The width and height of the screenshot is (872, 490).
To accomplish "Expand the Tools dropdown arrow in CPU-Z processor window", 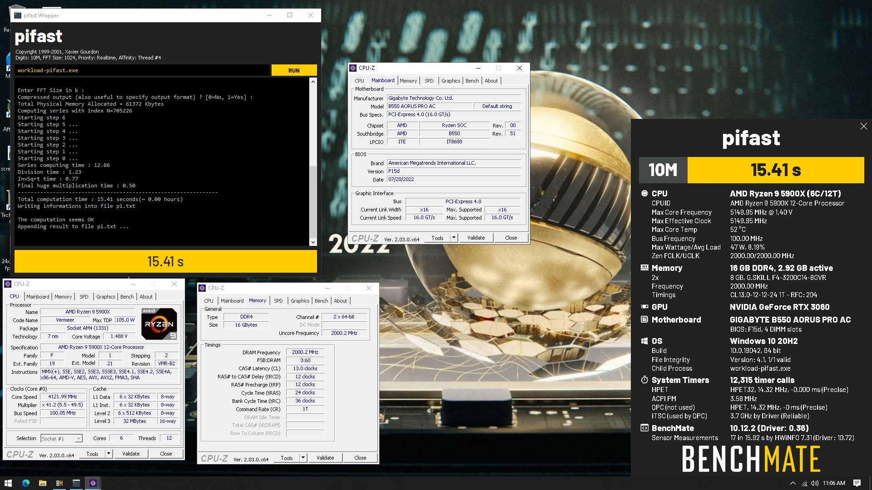I will click(109, 454).
